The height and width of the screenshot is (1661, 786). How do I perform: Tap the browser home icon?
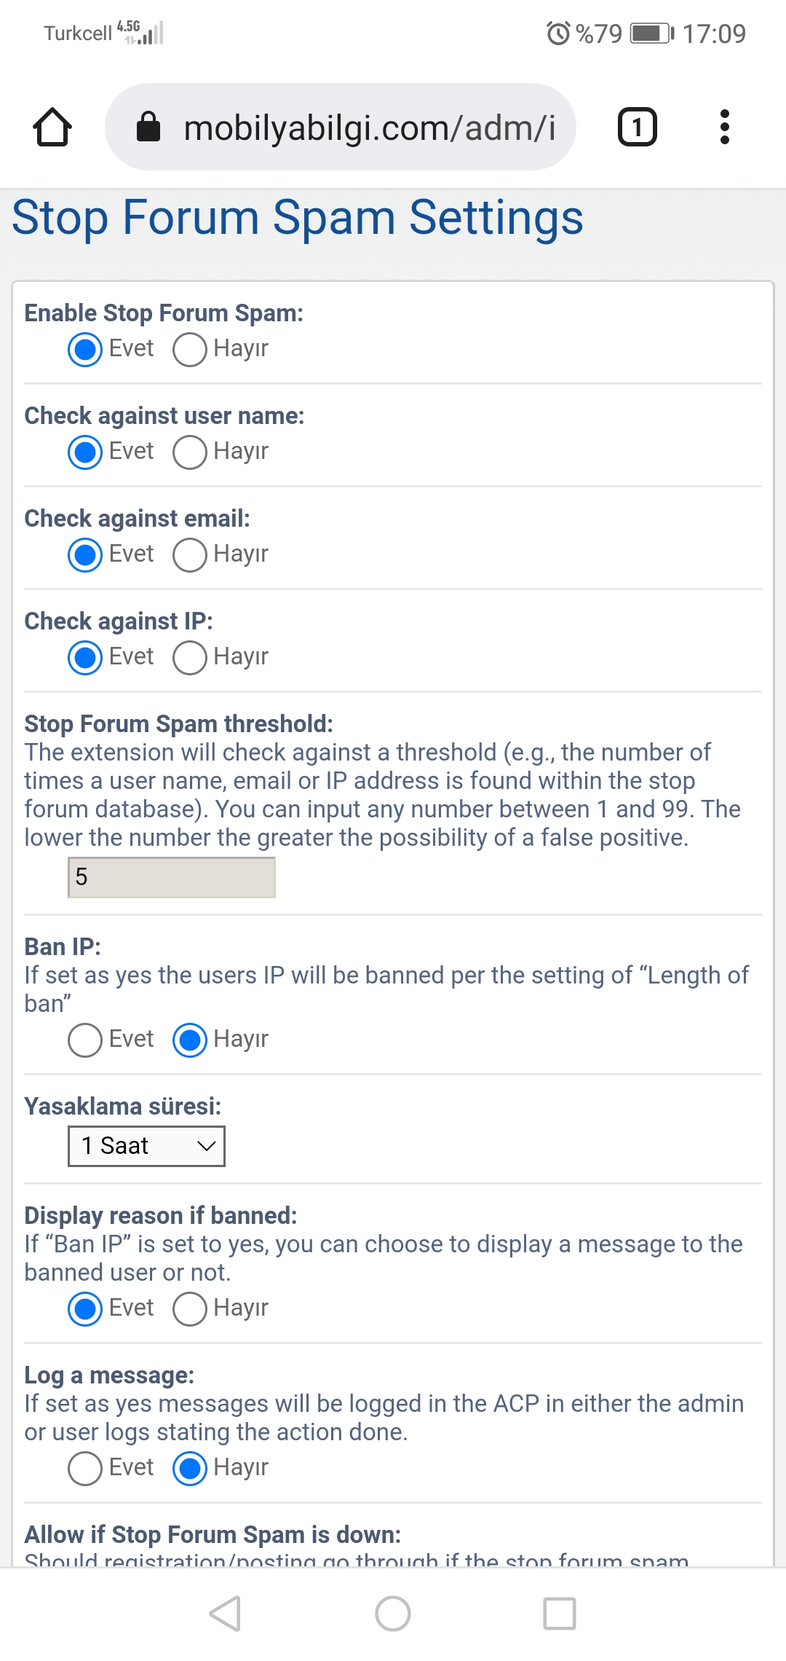[52, 127]
